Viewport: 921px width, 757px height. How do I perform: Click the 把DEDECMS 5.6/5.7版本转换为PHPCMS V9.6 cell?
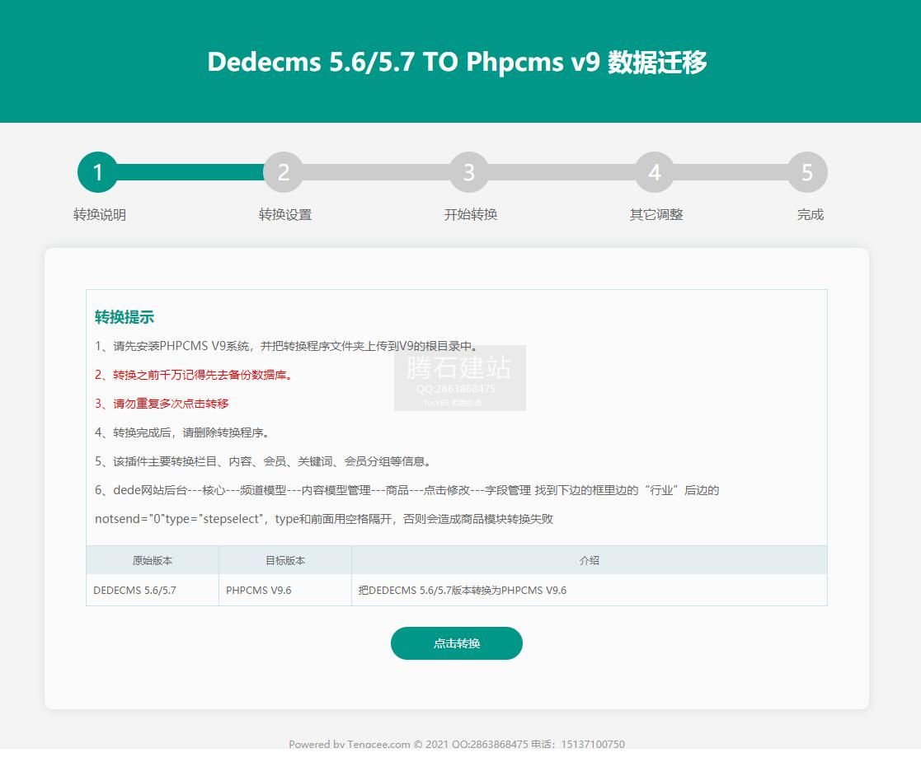coord(590,591)
